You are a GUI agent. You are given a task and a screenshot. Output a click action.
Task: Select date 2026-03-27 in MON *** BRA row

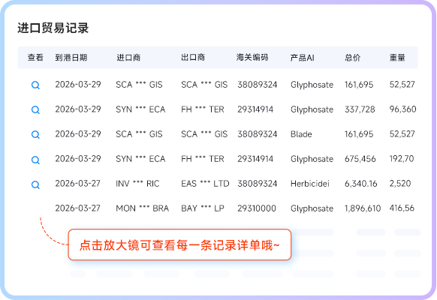coord(78,208)
